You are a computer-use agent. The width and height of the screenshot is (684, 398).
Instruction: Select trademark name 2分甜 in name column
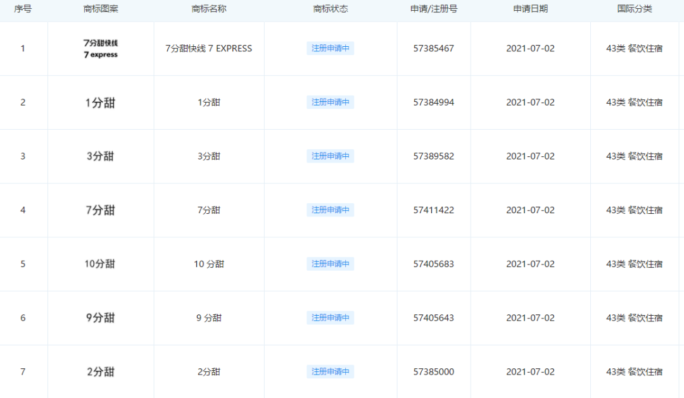209,372
